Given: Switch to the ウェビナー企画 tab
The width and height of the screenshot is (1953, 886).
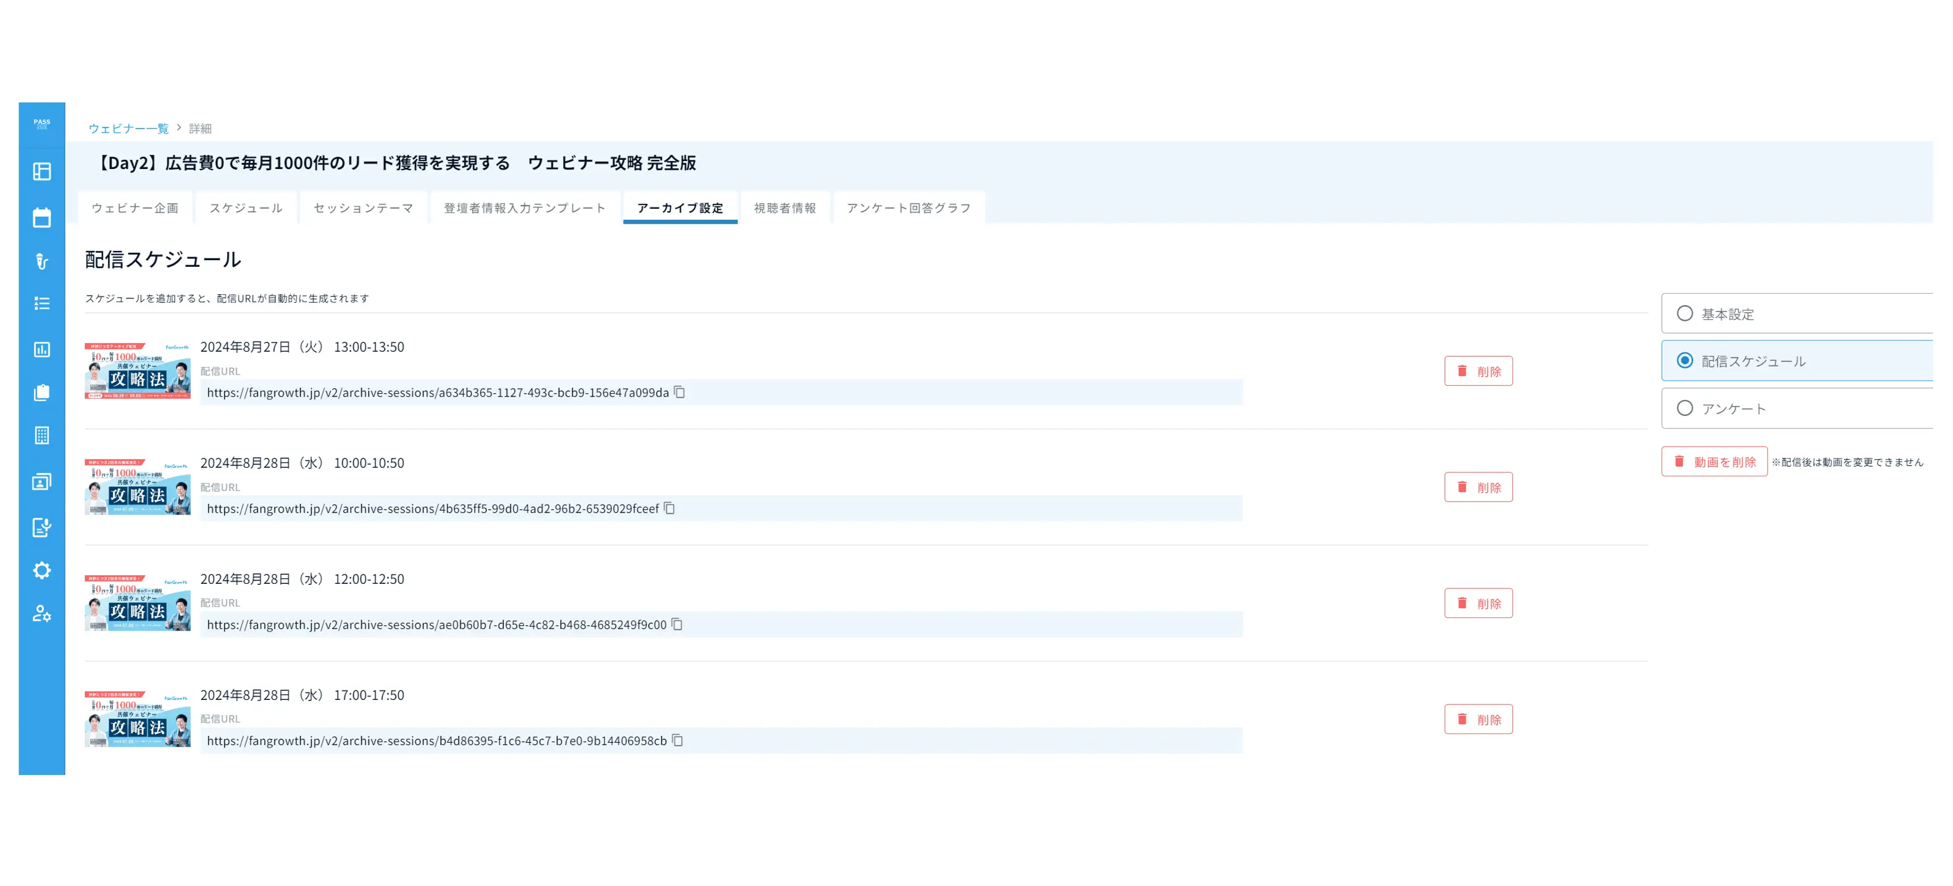Looking at the screenshot, I should [135, 208].
